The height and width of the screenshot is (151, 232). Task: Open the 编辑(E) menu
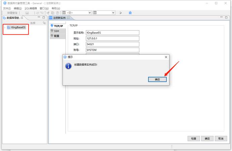point(17,8)
